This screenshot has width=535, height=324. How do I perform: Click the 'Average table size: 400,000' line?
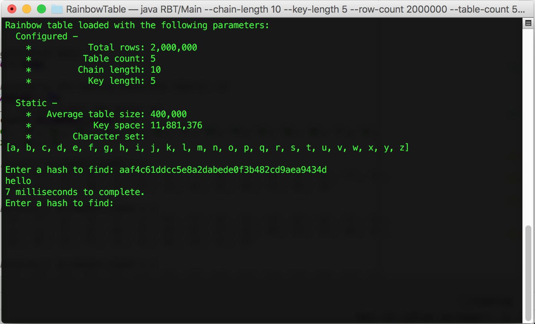click(x=116, y=114)
